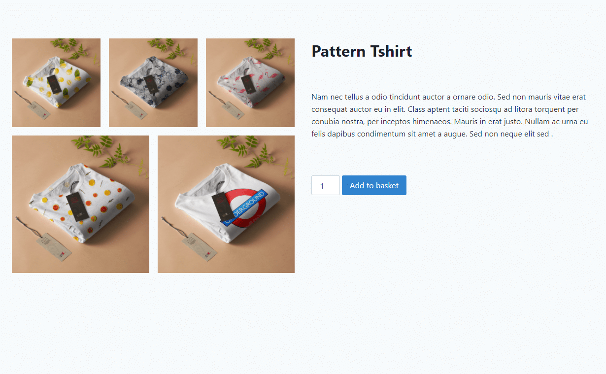Add the Pattern Tshirt to basket
This screenshot has width=606, height=374.
coord(374,185)
